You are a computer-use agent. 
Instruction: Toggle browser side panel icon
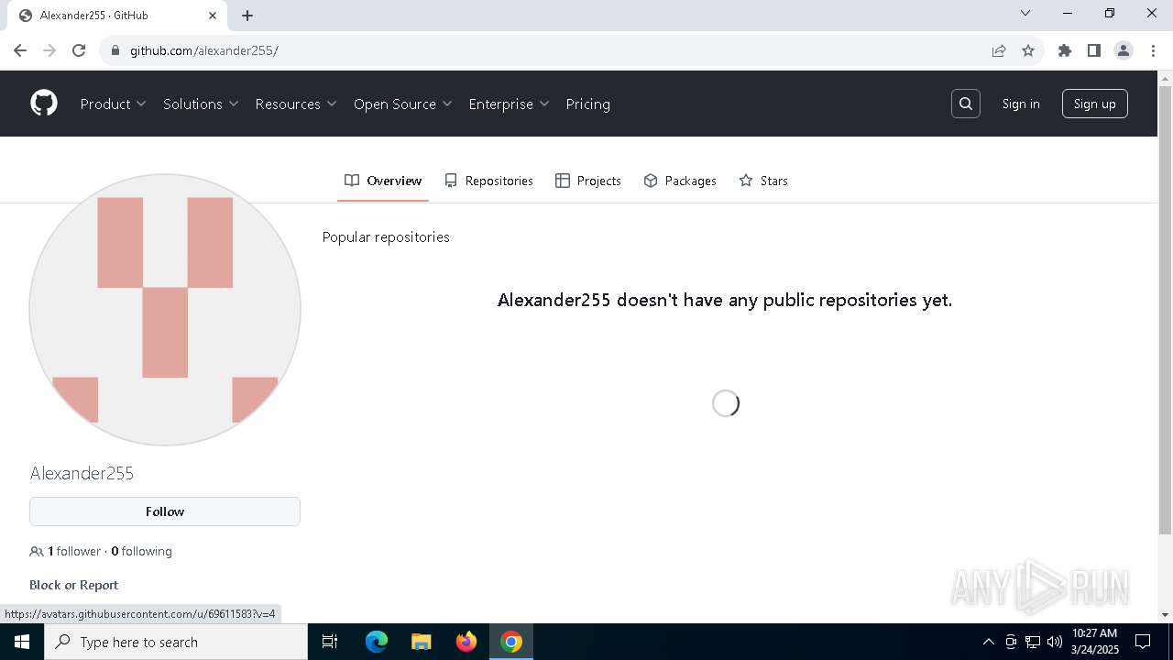[x=1094, y=50]
